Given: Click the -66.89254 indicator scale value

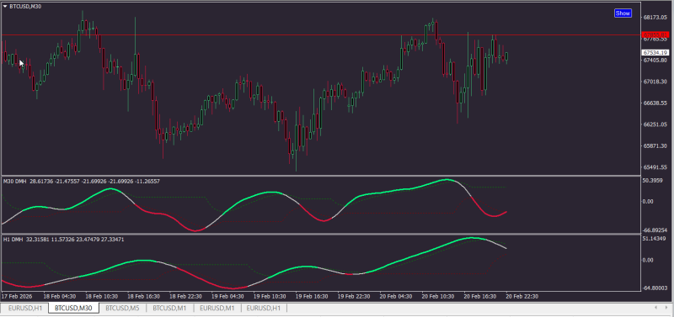Looking at the screenshot, I should click(656, 230).
